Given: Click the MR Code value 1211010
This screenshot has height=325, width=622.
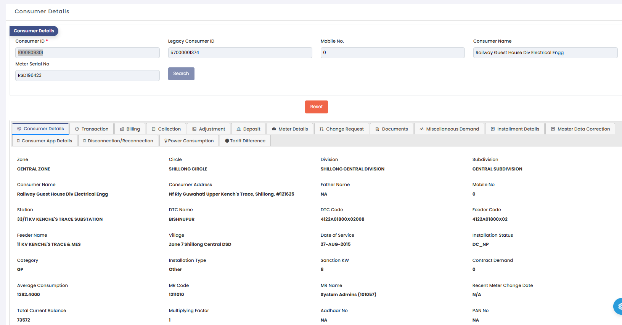Looking at the screenshot, I should pyautogui.click(x=177, y=295).
